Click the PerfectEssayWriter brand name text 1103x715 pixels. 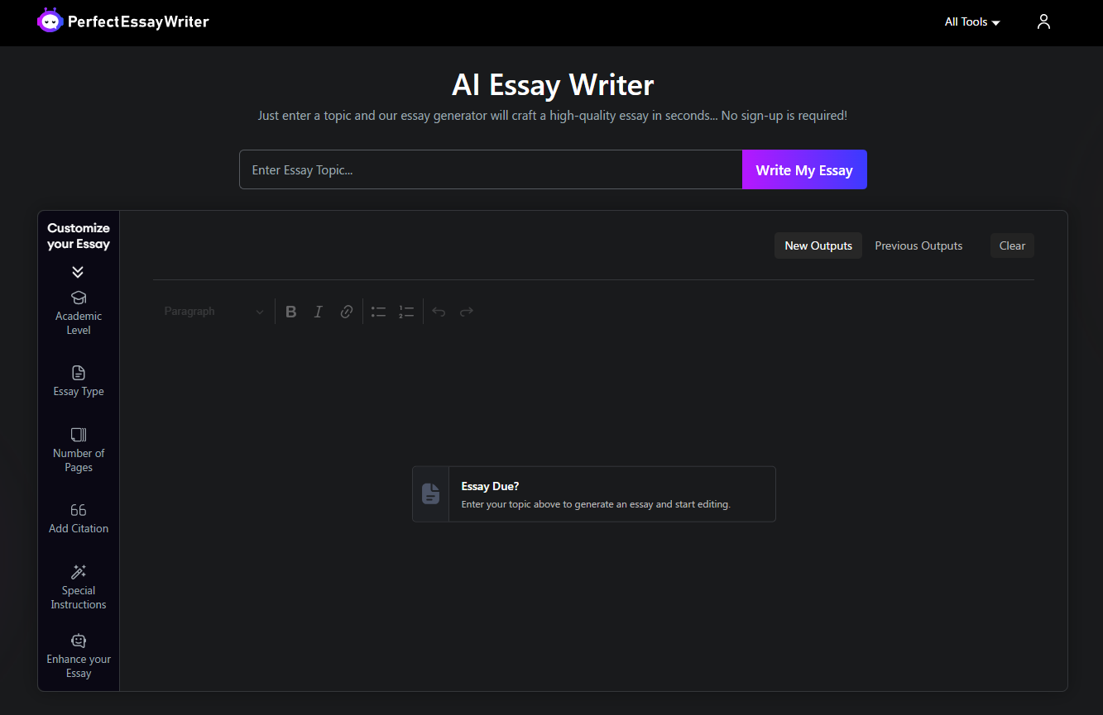pos(138,21)
